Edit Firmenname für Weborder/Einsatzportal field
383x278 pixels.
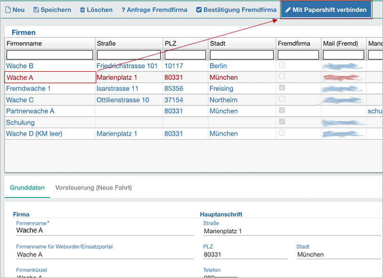[105, 255]
